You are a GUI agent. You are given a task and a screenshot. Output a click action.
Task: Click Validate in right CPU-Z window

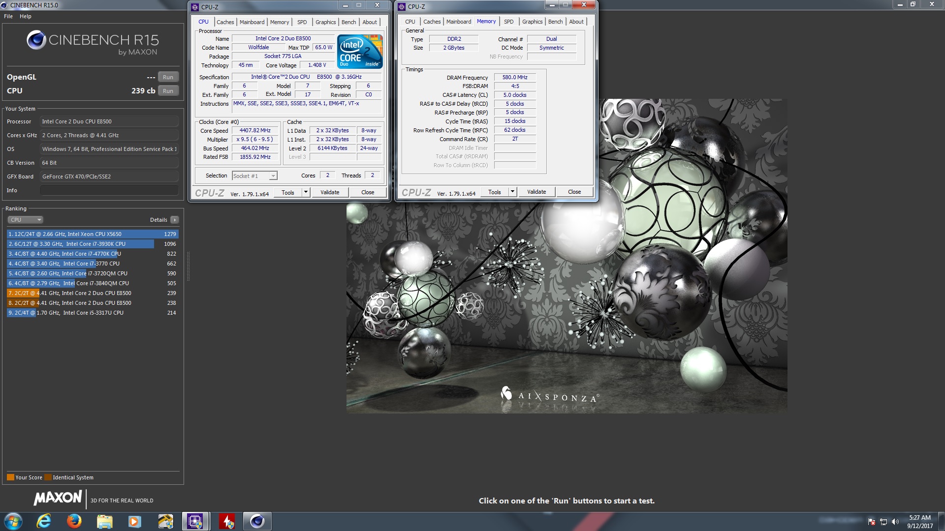tap(536, 192)
